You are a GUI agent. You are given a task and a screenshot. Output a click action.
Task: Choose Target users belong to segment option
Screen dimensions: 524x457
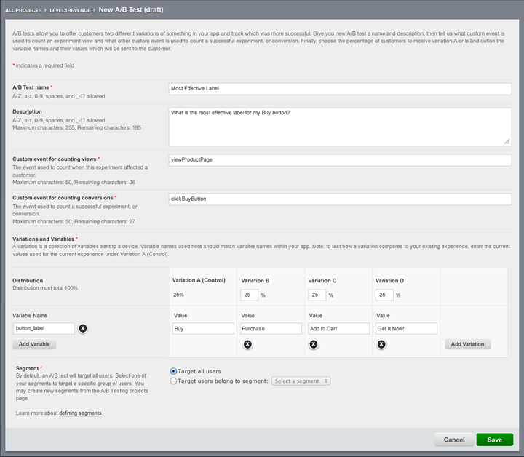pos(173,381)
